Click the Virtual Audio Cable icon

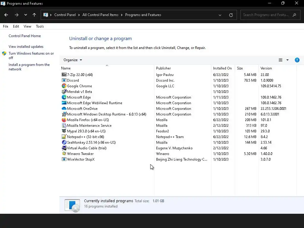[64, 148]
